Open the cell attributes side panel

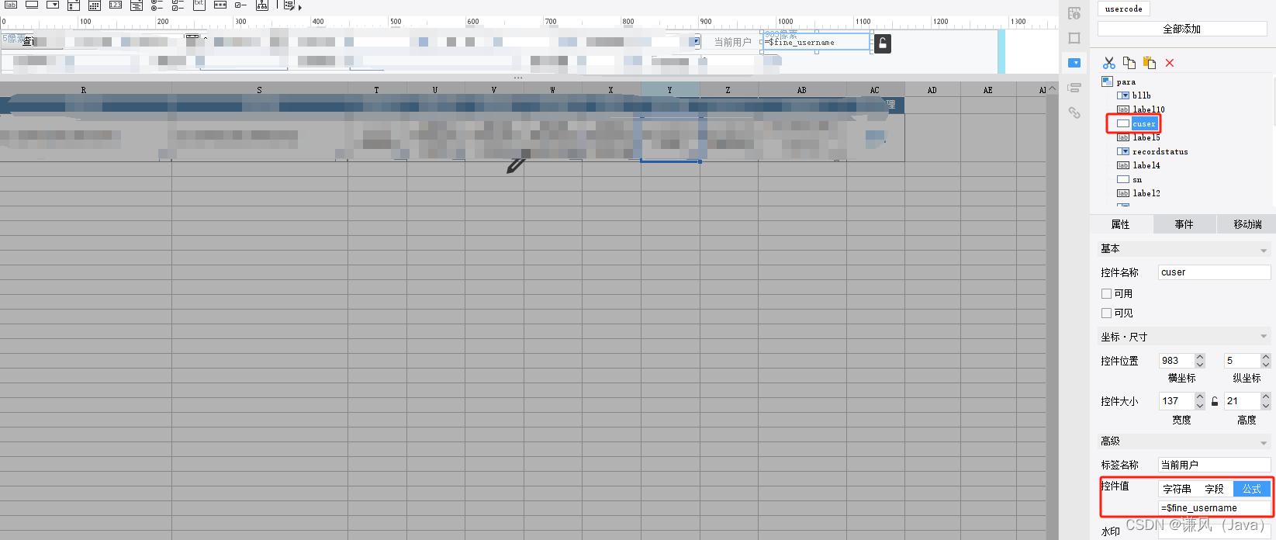[x=1074, y=13]
